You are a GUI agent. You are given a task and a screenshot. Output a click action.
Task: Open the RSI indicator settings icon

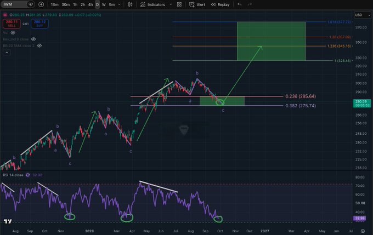(x=28, y=175)
